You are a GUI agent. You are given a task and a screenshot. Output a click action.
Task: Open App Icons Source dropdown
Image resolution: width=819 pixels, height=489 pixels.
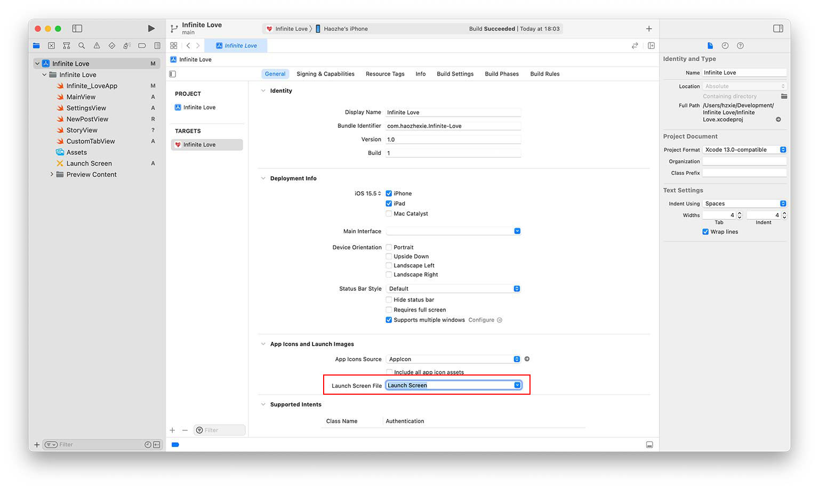[517, 359]
